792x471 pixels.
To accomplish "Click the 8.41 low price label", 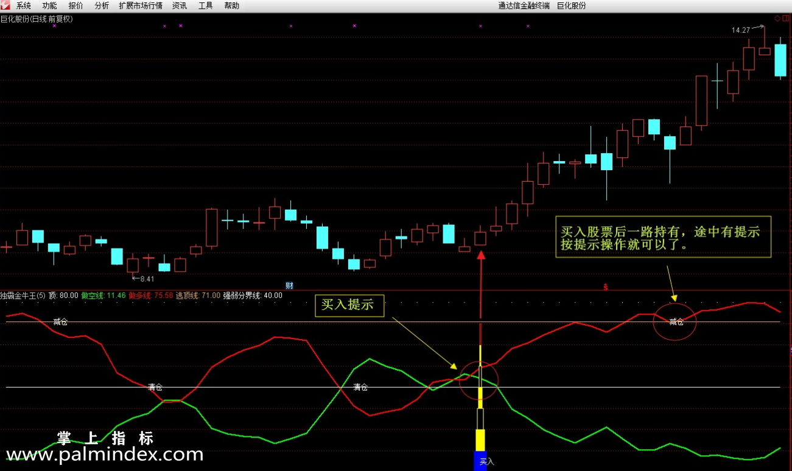I will [x=147, y=279].
